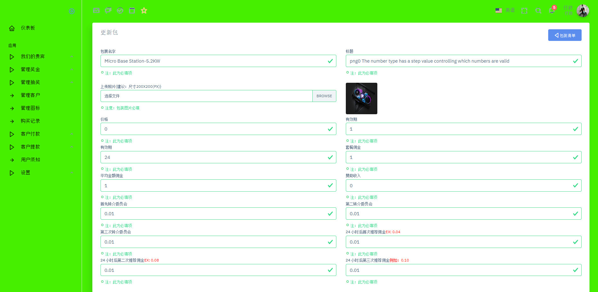The width and height of the screenshot is (598, 292).
Task: Expand the 客户付款 sidebar menu
Action: click(x=41, y=134)
